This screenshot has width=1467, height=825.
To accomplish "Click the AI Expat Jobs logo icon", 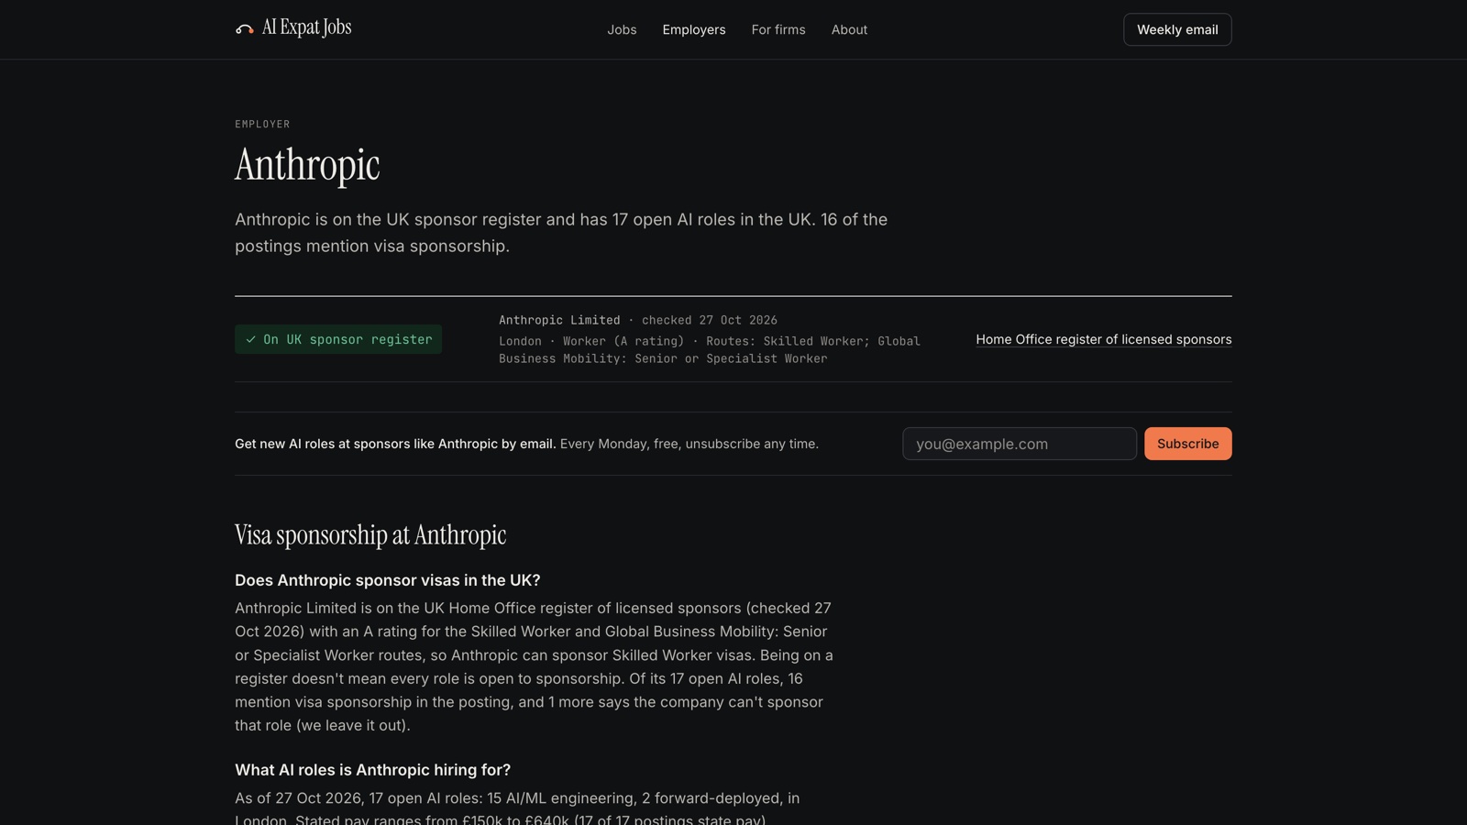I will click(244, 29).
